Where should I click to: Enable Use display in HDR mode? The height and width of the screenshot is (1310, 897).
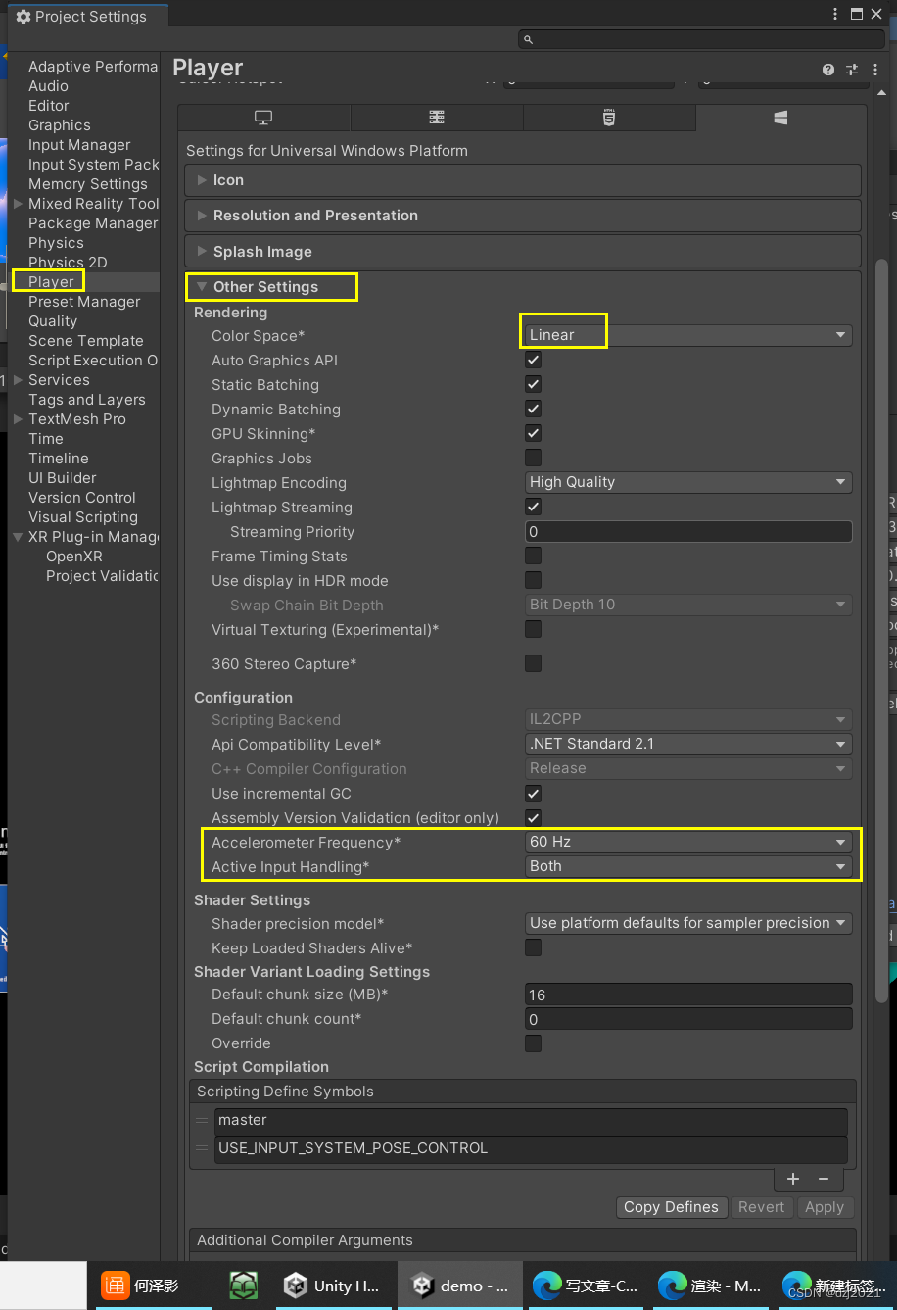pos(534,581)
